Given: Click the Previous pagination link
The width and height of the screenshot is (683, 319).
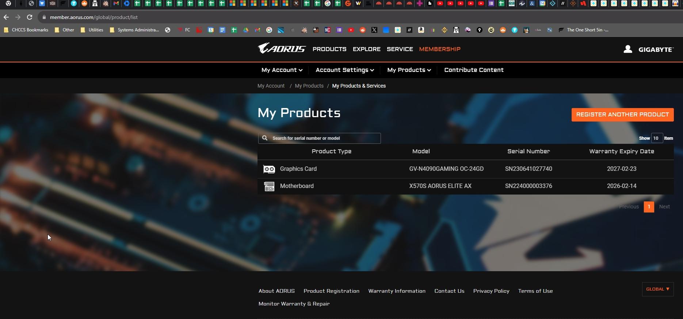Looking at the screenshot, I should (629, 207).
